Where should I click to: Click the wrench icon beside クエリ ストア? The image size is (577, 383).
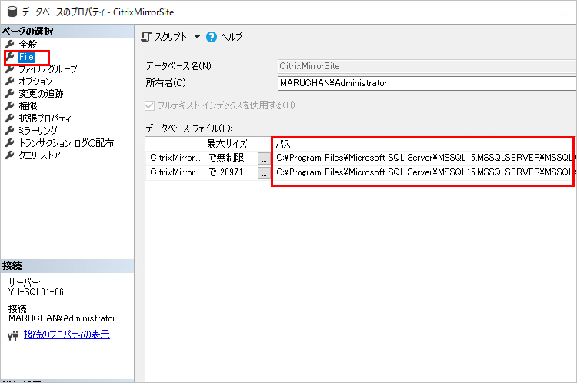(10, 155)
